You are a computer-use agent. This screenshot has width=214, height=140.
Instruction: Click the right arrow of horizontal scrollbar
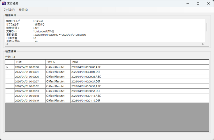pos(203,44)
